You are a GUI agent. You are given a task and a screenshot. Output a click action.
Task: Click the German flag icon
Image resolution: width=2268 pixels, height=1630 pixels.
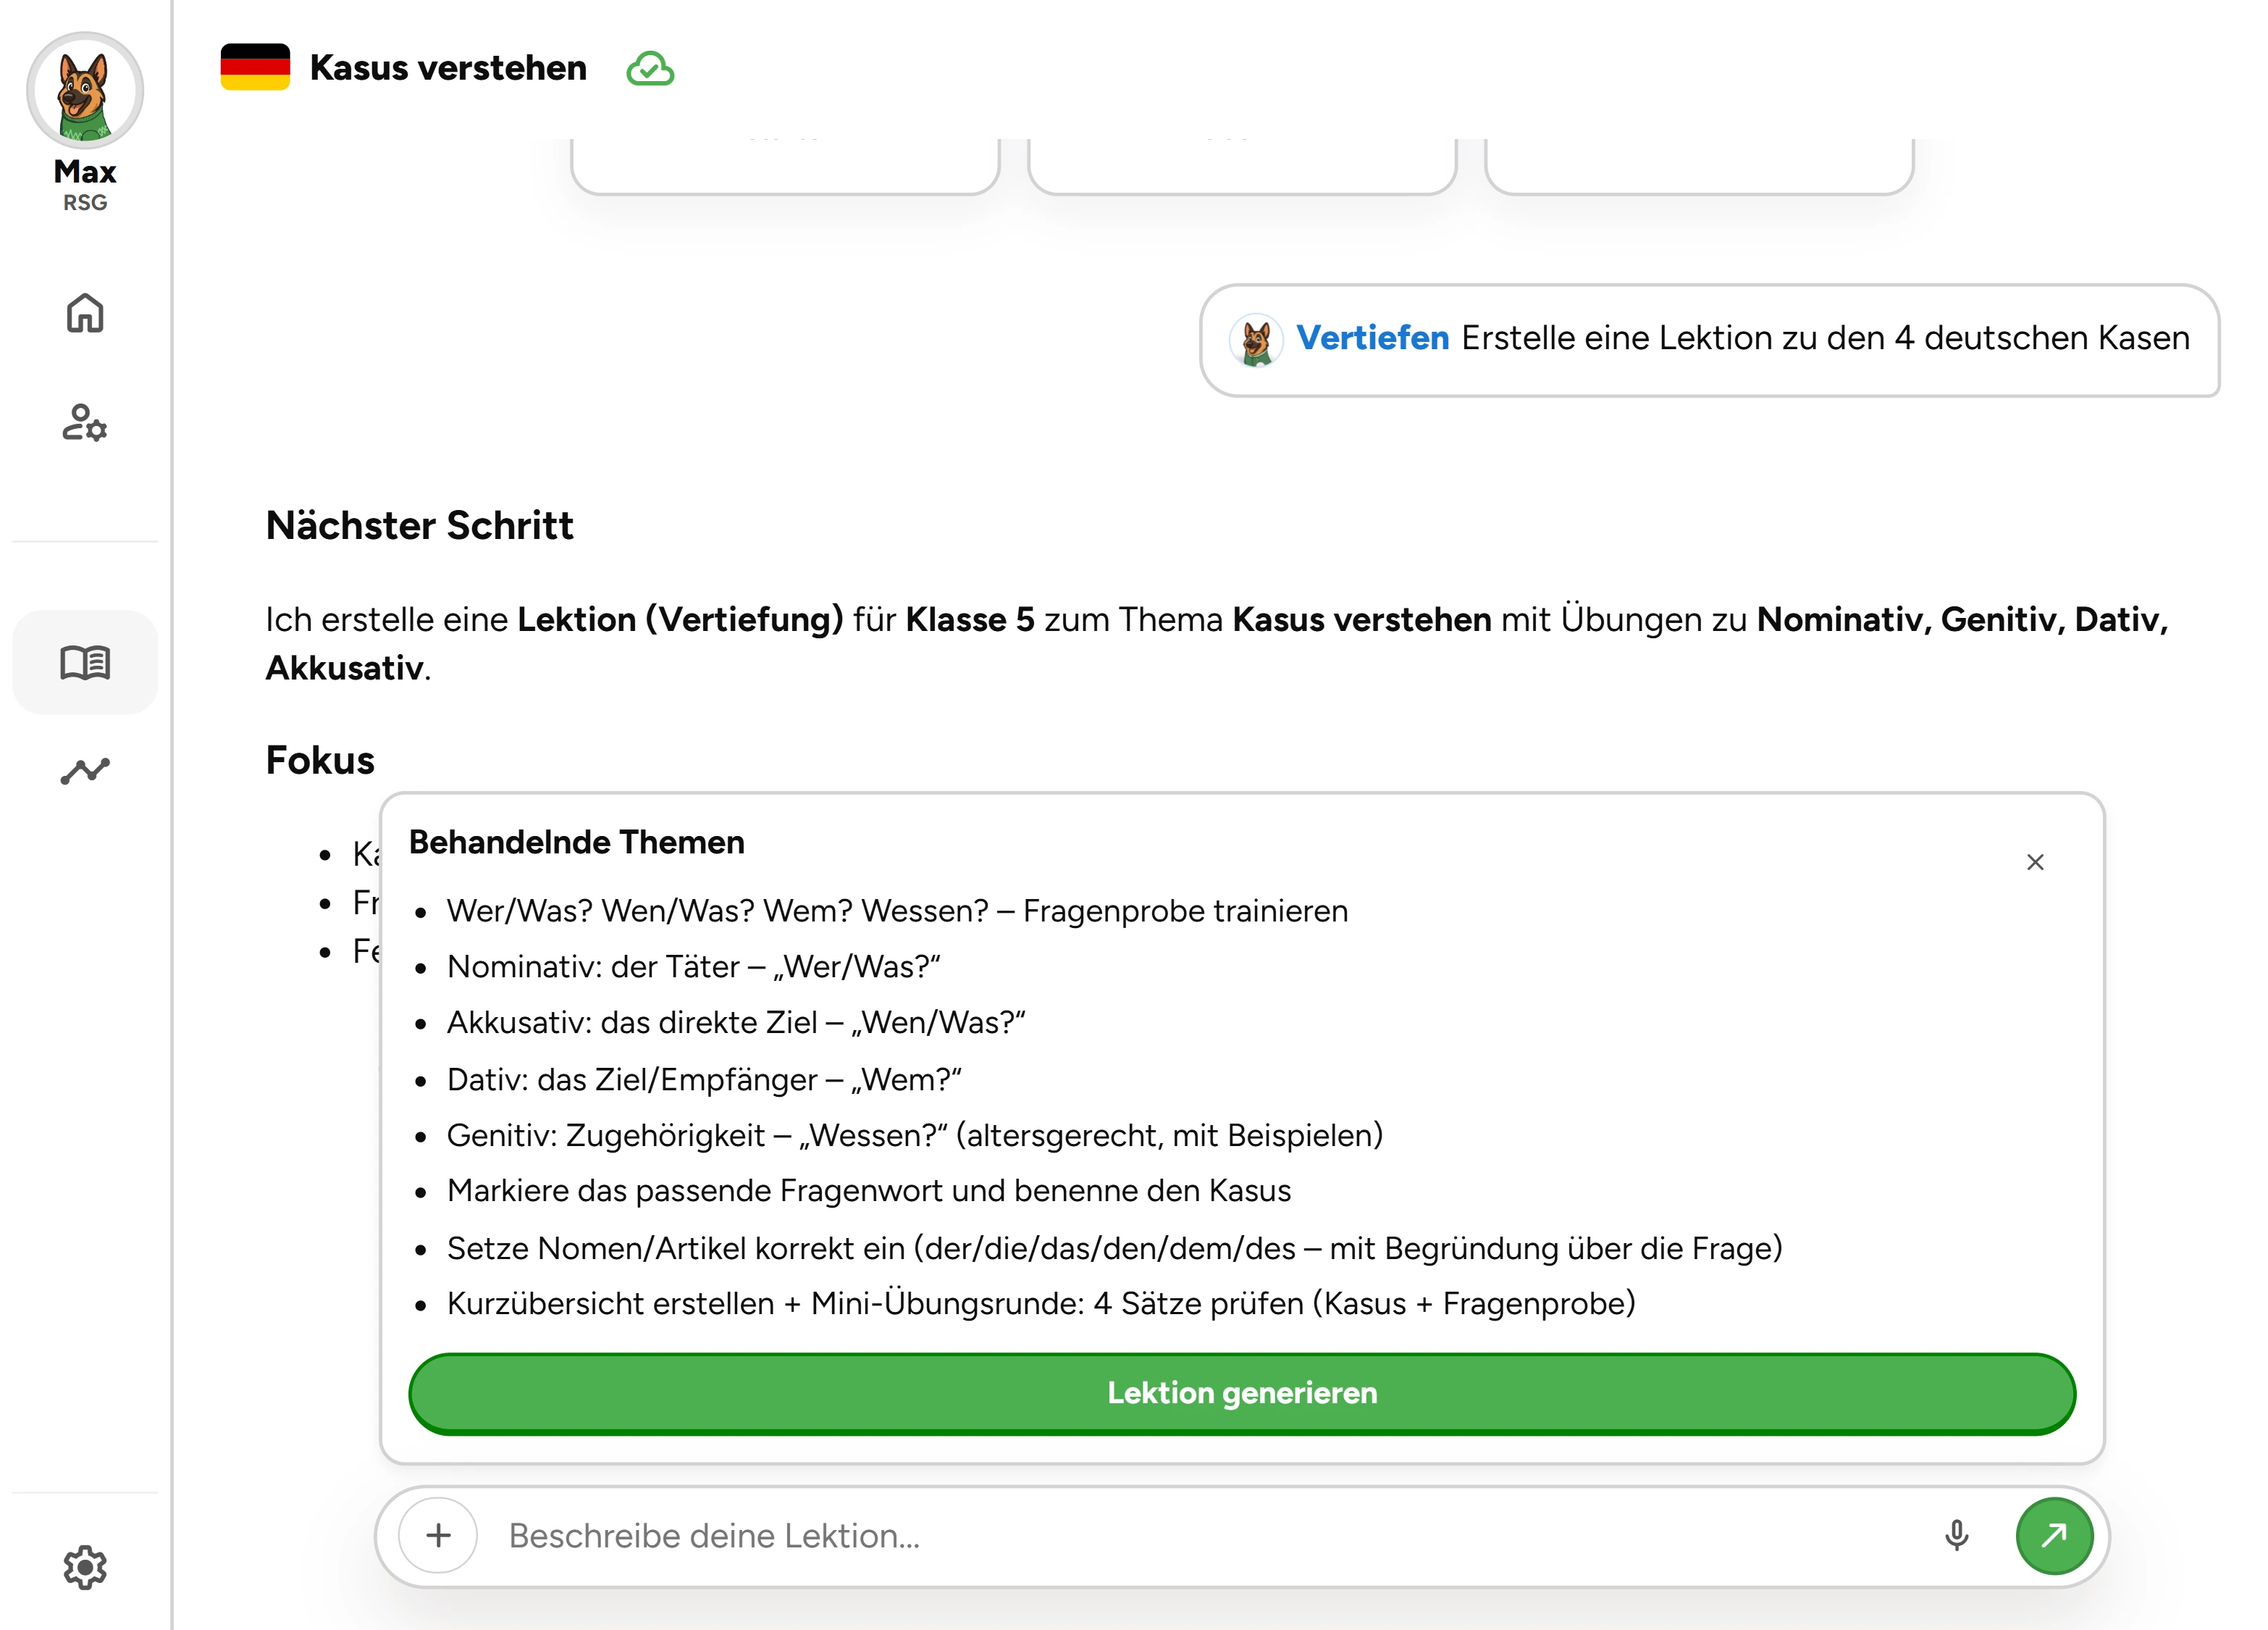tap(255, 67)
